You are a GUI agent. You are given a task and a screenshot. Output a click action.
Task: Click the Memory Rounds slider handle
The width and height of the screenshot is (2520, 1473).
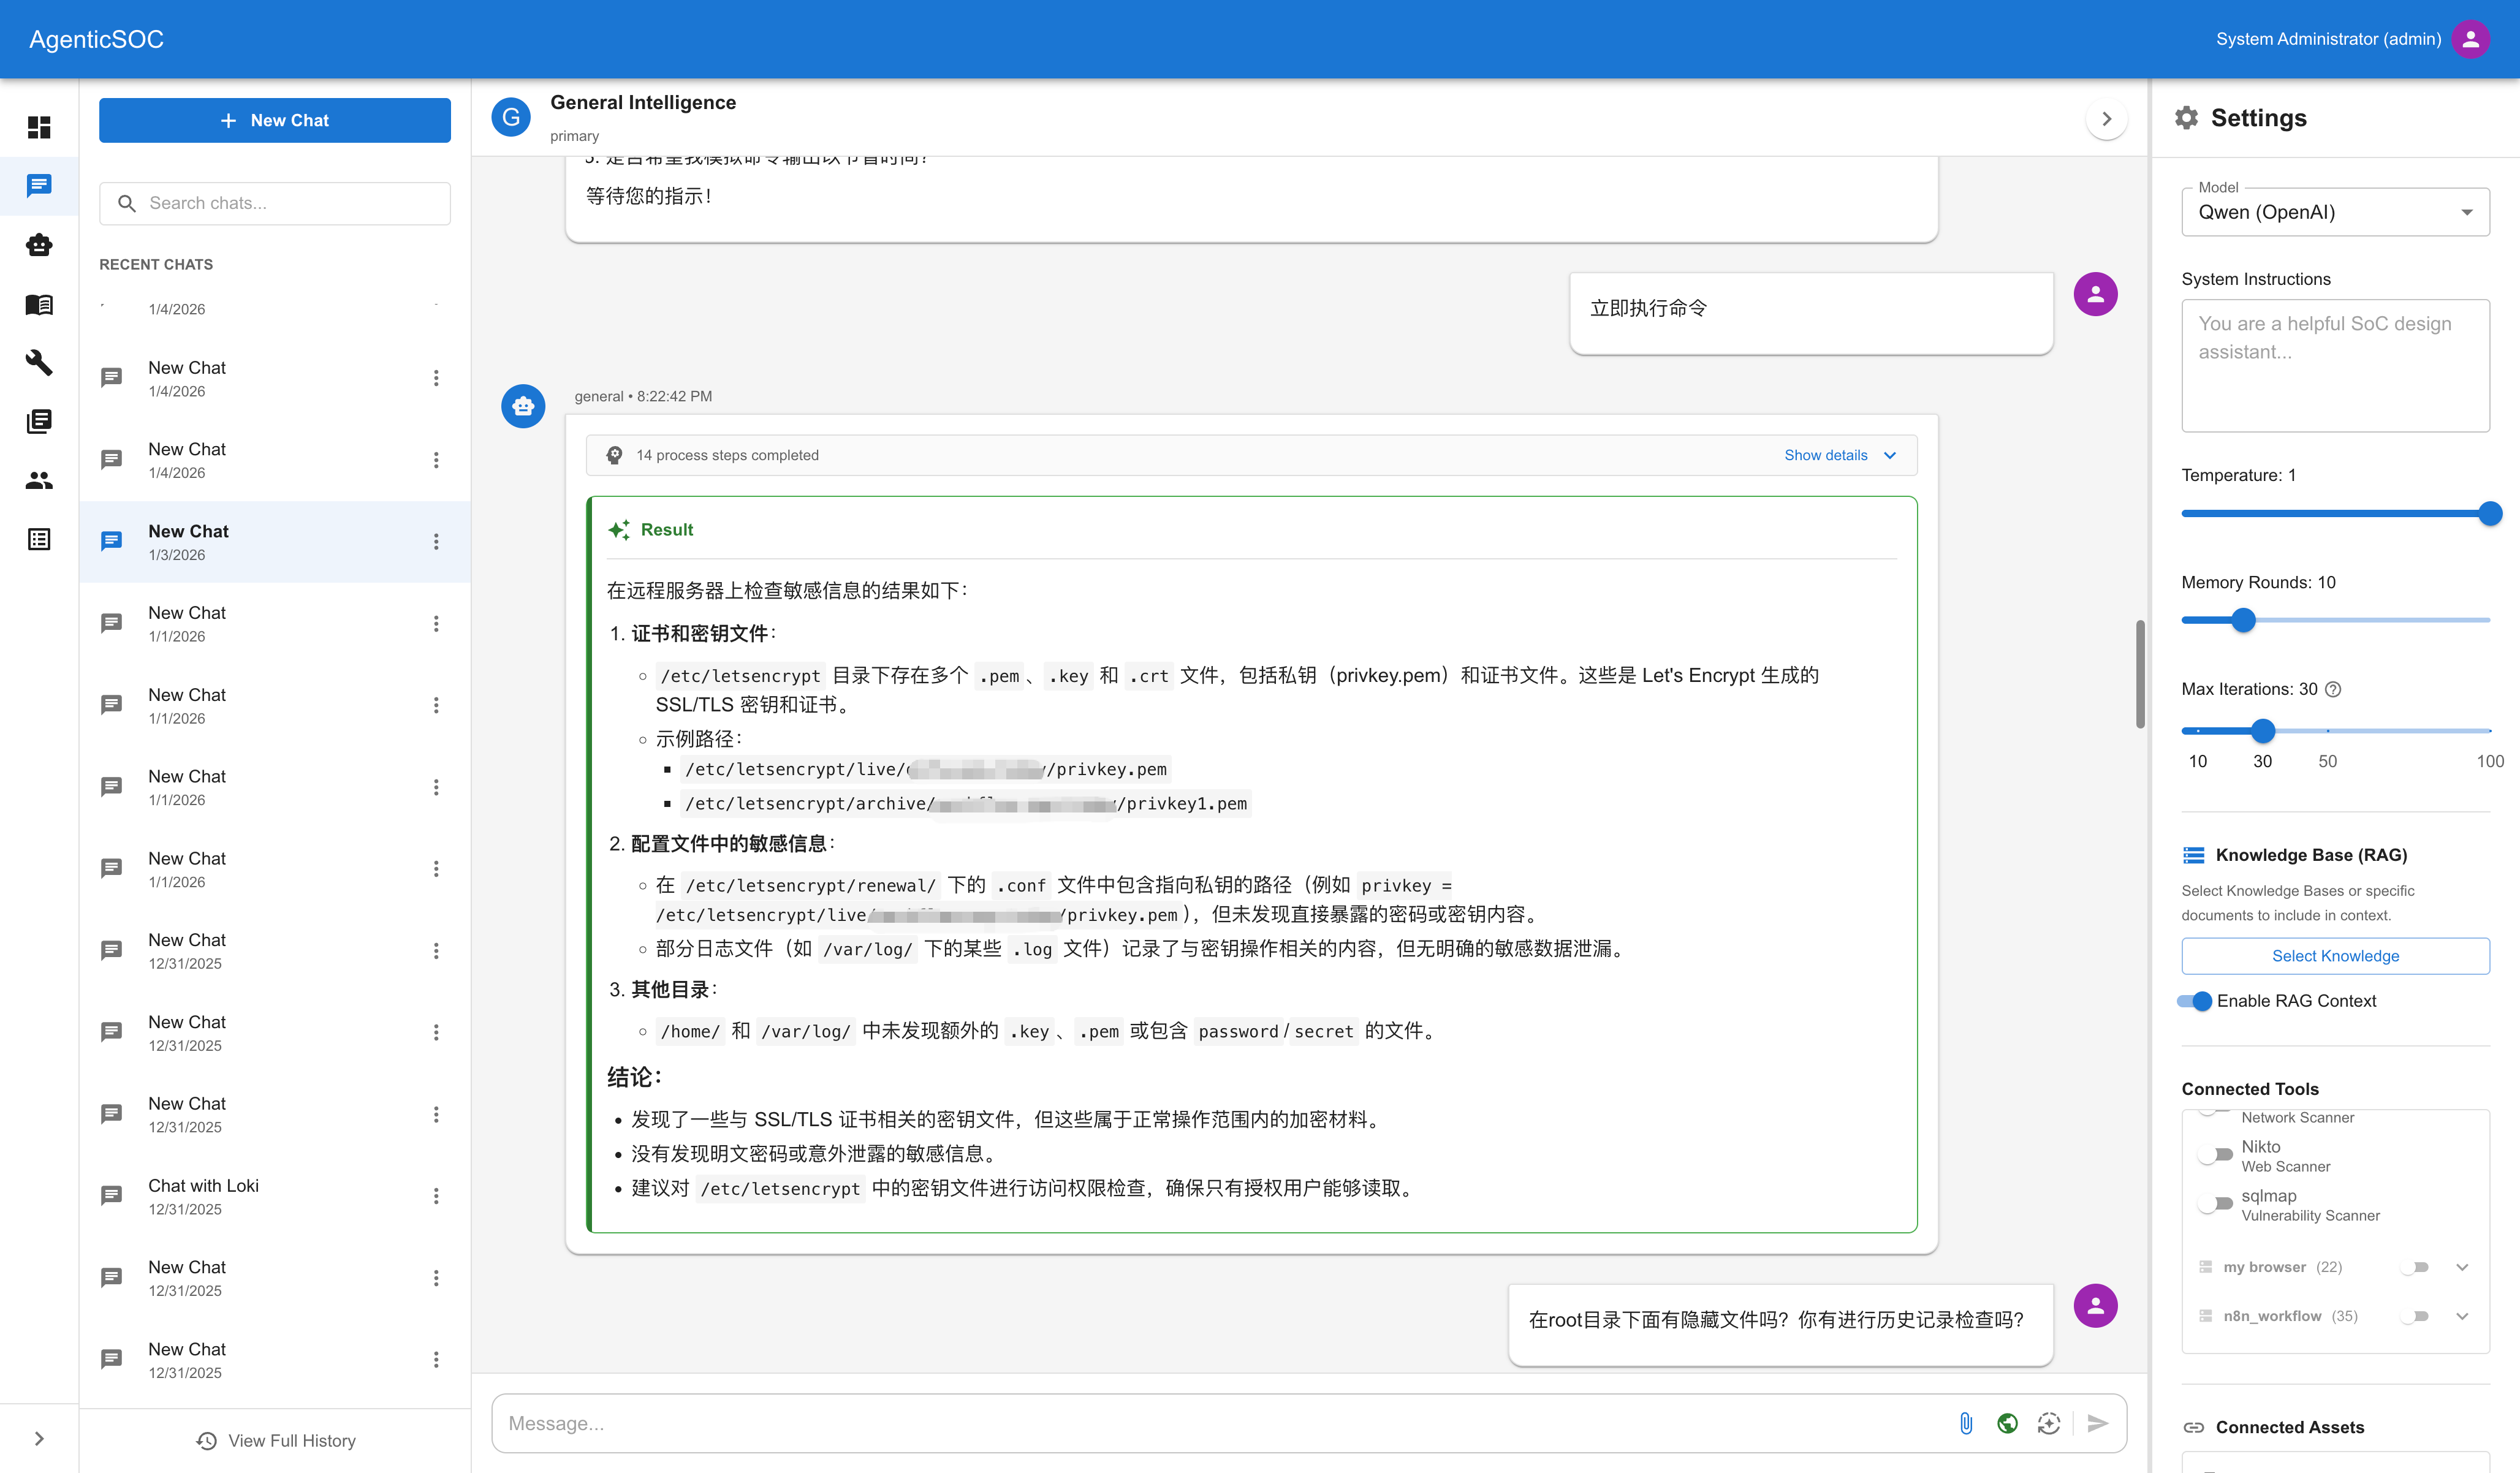pos(2243,620)
